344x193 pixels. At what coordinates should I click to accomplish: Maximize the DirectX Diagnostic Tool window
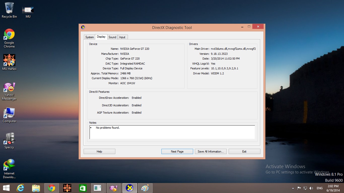(x=249, y=26)
